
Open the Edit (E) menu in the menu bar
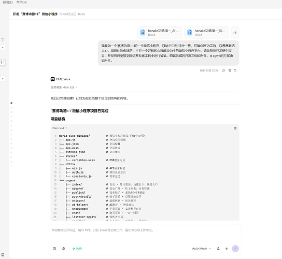(8, 2)
